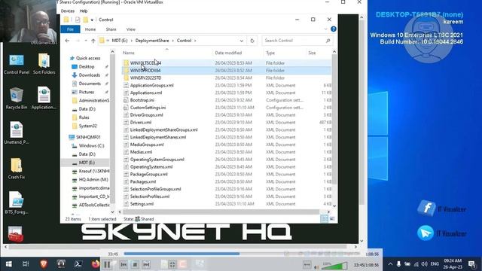Viewport: 482px width, 271px height.
Task: Open Task View on the taskbar
Action: (26, 264)
